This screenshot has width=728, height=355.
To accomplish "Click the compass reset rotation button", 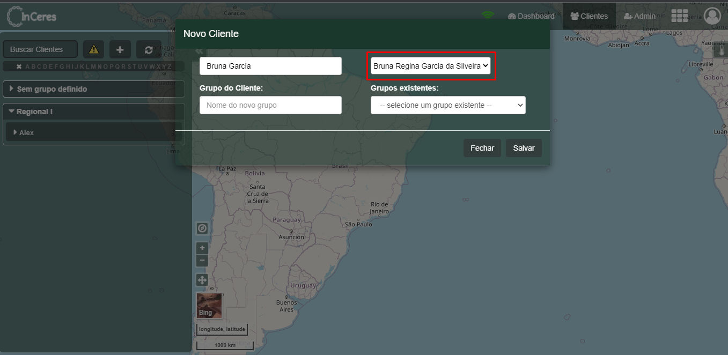I will (x=202, y=228).
